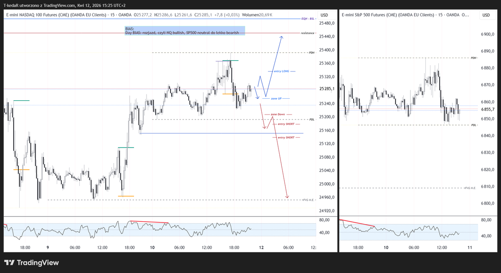501x273 pixels.
Task: Click the '+FVG H.E.' label on S&P 500 chart
Action: point(470,188)
